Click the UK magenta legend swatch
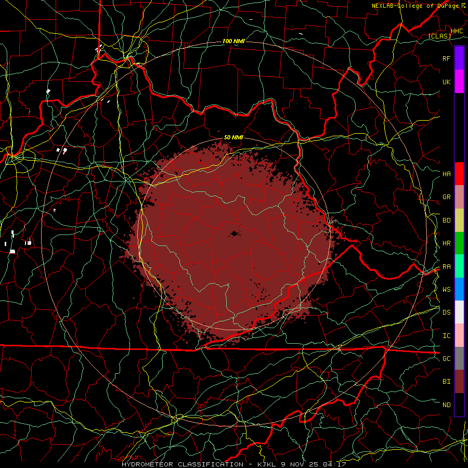The height and width of the screenshot is (468, 468). 459,82
